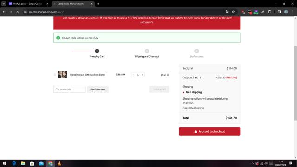Open the Mail app from taskbar
This screenshot has height=167, width=297.
(41, 163)
